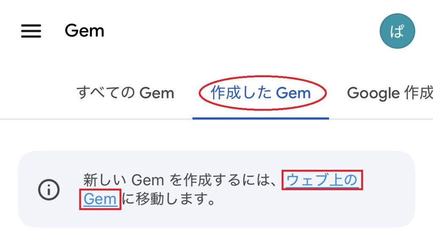Click the に移動します。 text in banner
Viewport: 433px width, 244px height.
[x=168, y=199]
